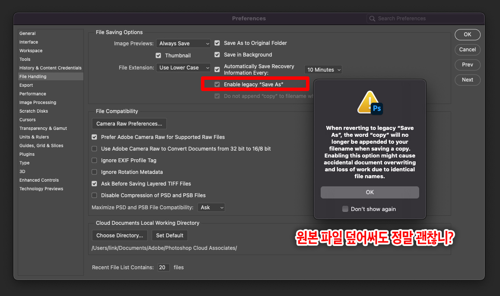500x296 pixels.
Task: Toggle Enable legacy "Save As" checkbox
Action: (x=217, y=84)
